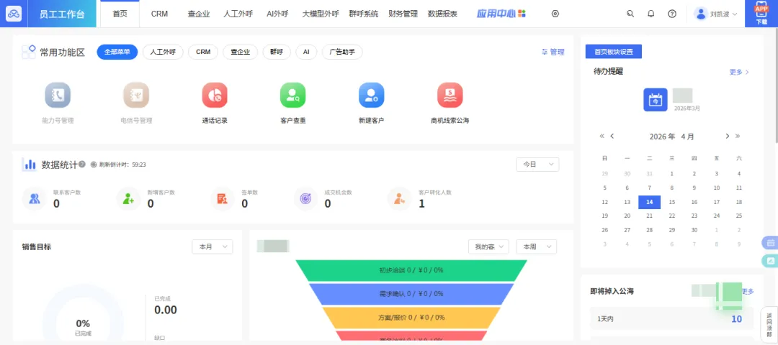
Task: Open the 能力号管理 phone book icon
Action: coord(58,95)
